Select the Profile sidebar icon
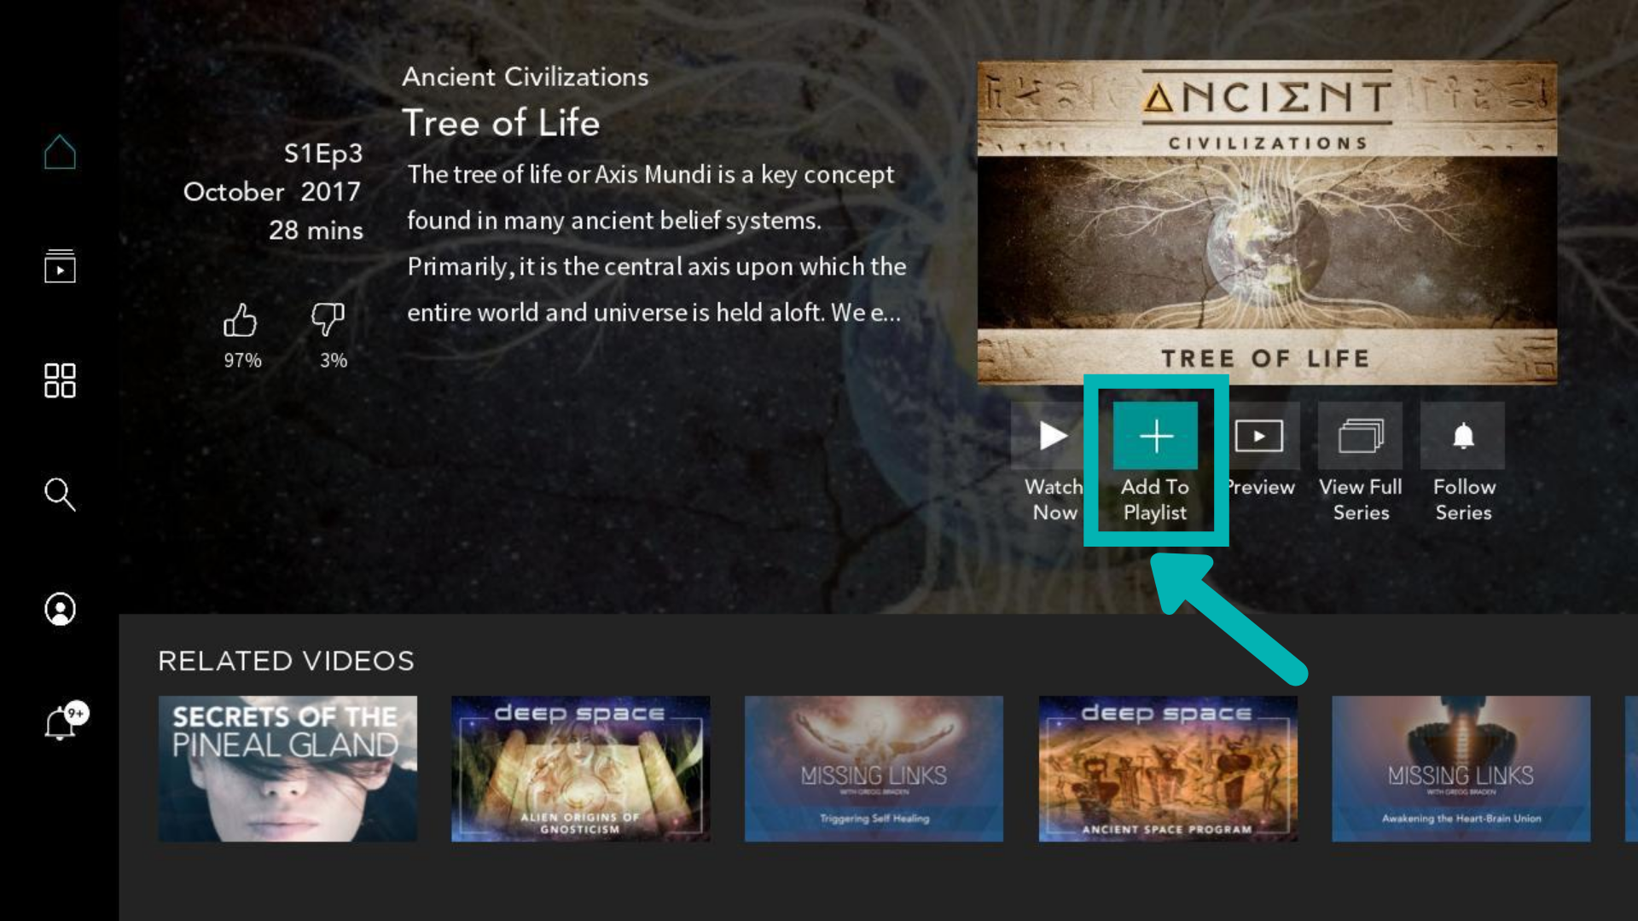 click(60, 608)
